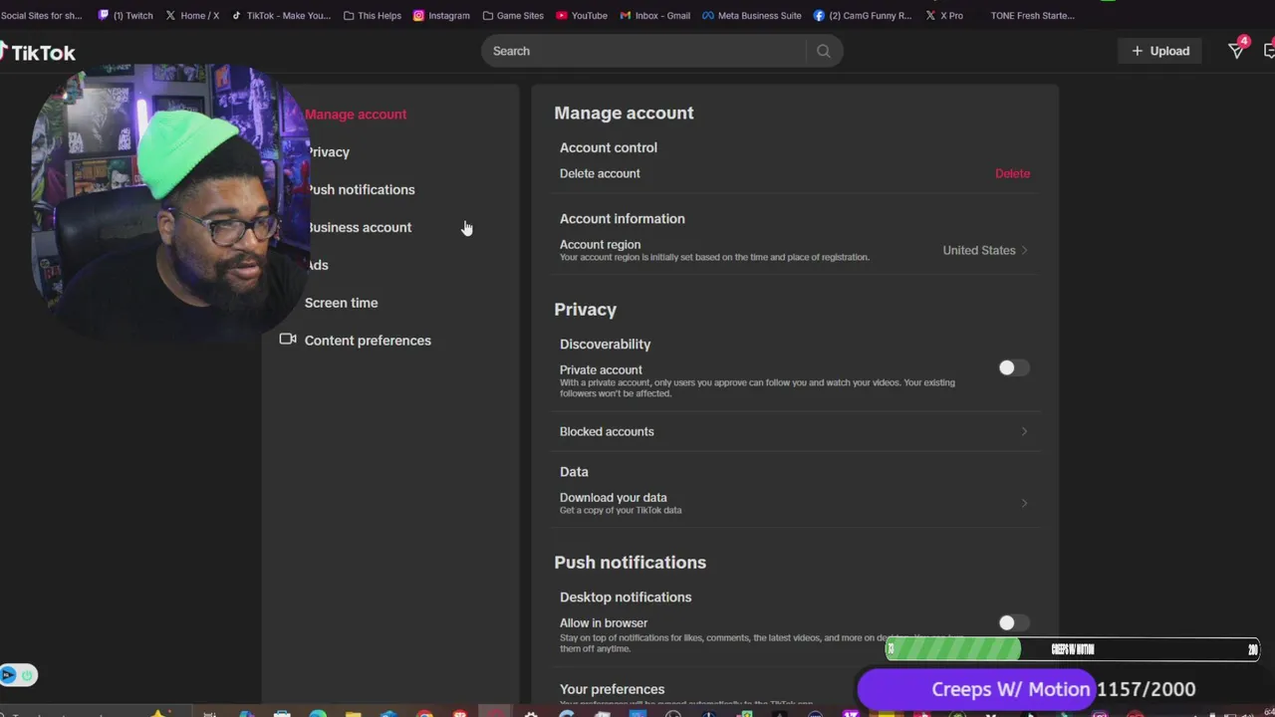This screenshot has width=1275, height=717.
Task: Open the Twitch bookmark
Action: [125, 16]
